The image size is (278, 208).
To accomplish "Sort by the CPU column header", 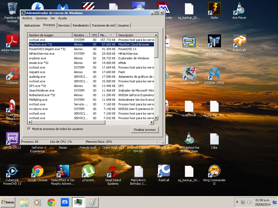I will tap(94, 35).
